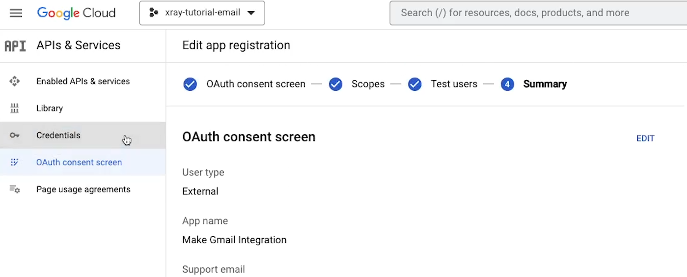Image resolution: width=687 pixels, height=277 pixels.
Task: Click the Google Cloud logo
Action: coord(76,13)
